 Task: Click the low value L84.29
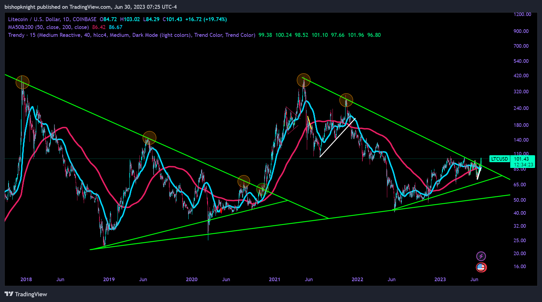(151, 19)
